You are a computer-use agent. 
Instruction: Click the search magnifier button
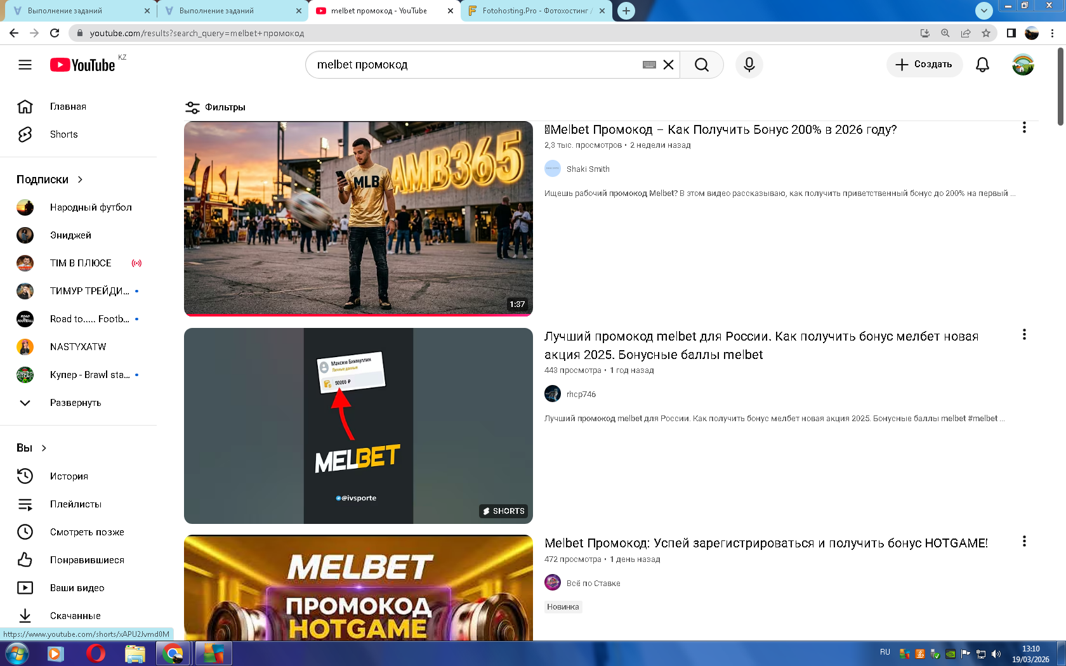pyautogui.click(x=701, y=65)
